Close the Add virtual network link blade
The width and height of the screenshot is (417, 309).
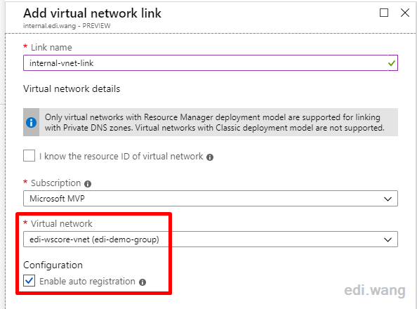click(x=405, y=13)
